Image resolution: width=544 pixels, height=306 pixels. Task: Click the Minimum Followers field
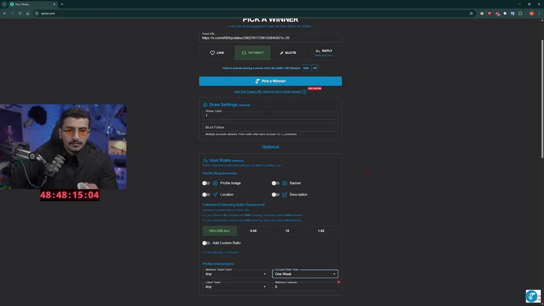tap(305, 286)
